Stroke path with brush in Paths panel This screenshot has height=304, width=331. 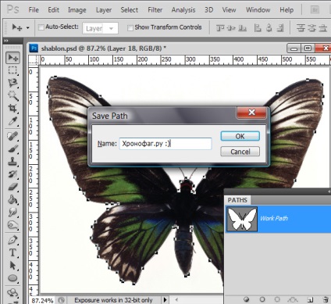[x=262, y=299]
